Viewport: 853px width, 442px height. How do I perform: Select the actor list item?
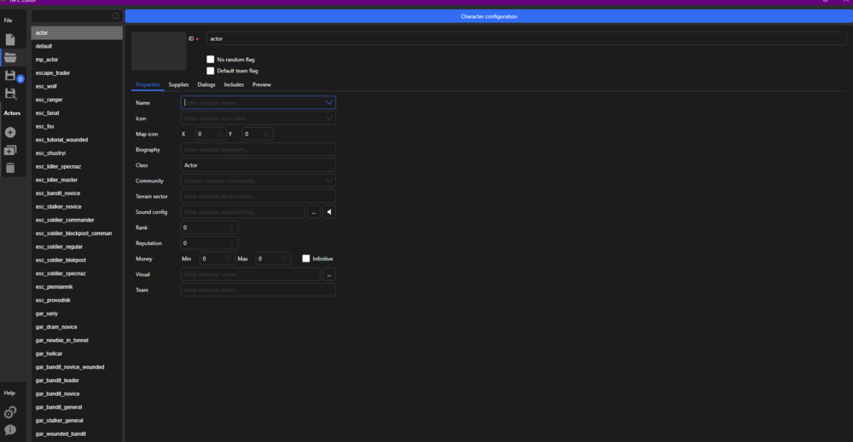click(x=77, y=32)
